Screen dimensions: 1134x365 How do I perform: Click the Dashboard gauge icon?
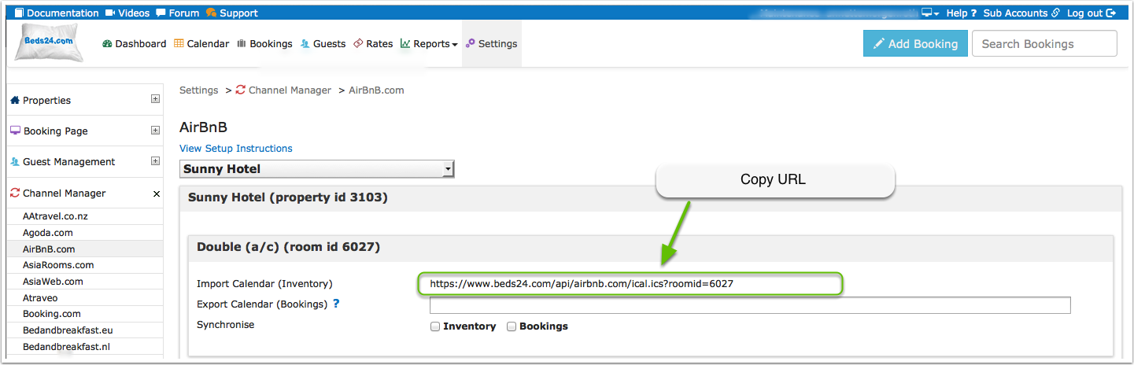click(x=108, y=44)
